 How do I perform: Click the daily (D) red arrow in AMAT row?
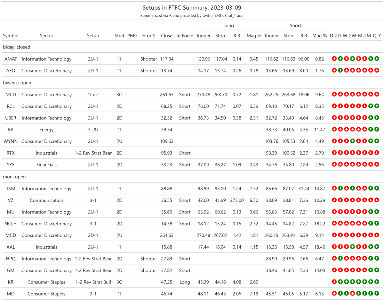tap(334, 59)
